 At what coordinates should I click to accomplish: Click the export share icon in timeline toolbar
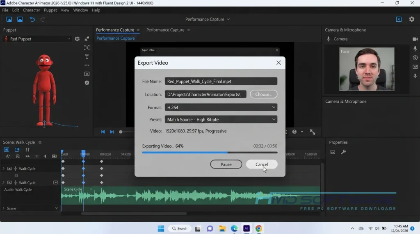coord(17,150)
